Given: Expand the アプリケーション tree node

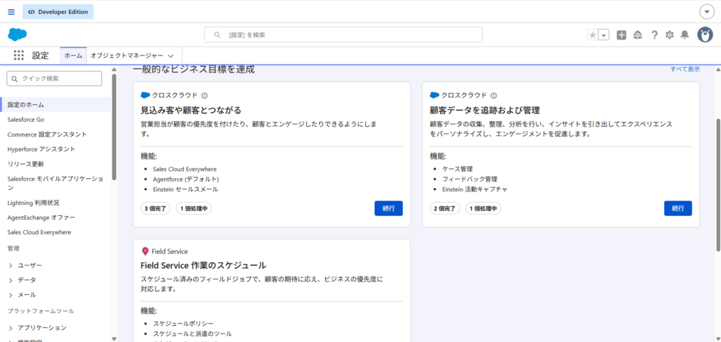Looking at the screenshot, I should 11,328.
